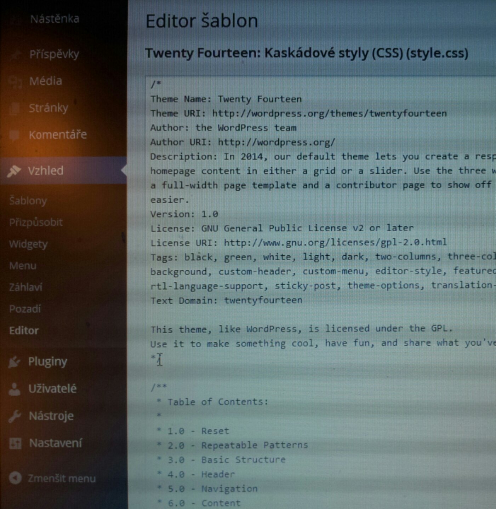Click the Pluginy plug icon
Image resolution: width=496 pixels, height=509 pixels.
tap(14, 362)
